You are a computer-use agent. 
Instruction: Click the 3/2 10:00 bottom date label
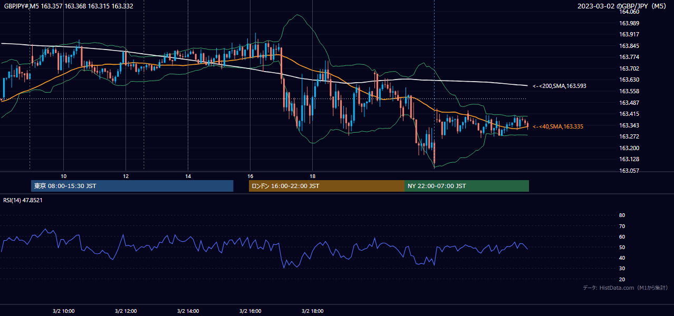click(x=63, y=311)
